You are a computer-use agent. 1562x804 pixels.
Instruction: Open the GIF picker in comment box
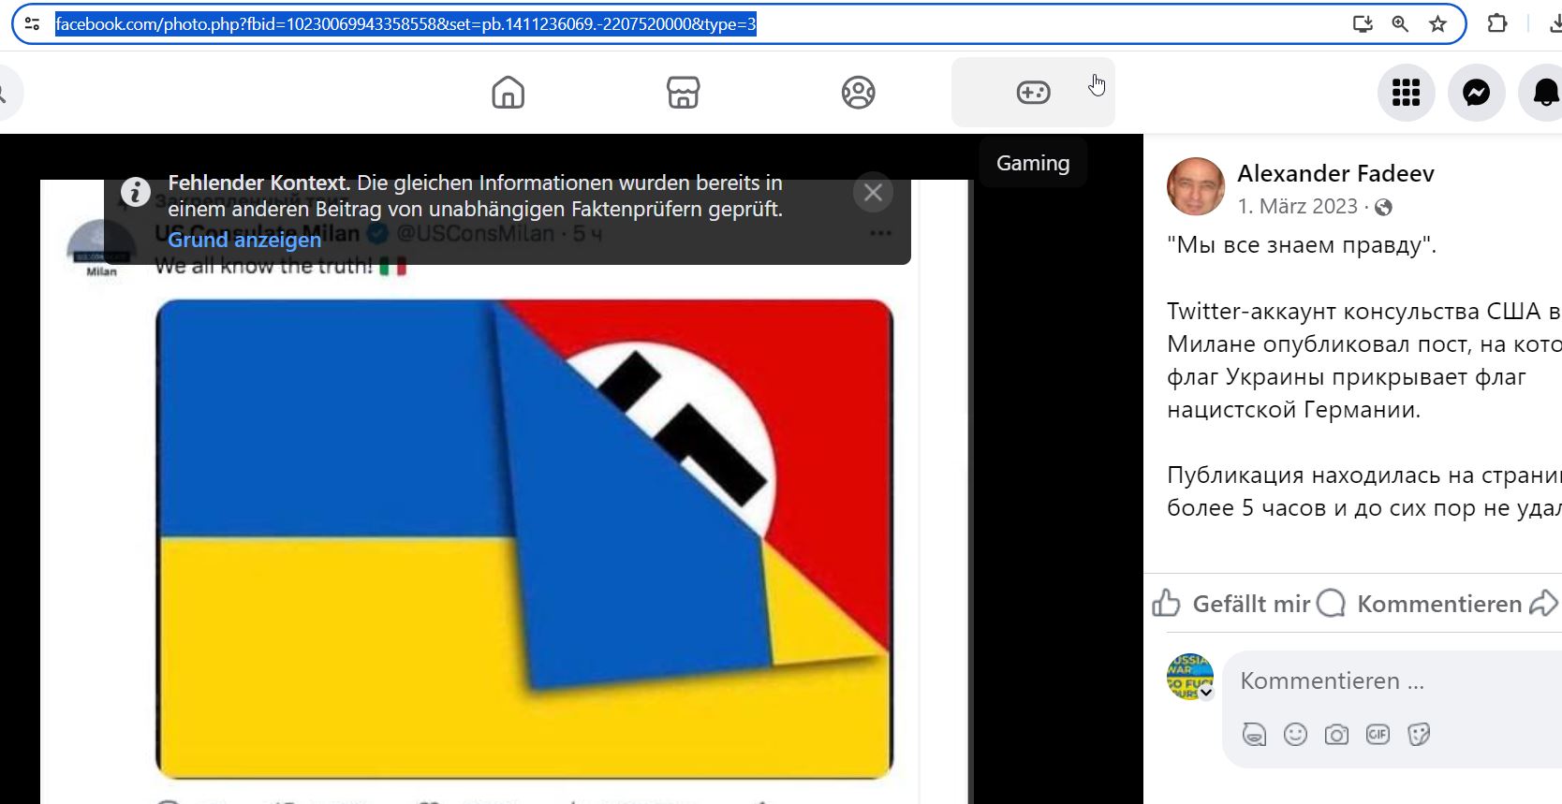click(1378, 735)
